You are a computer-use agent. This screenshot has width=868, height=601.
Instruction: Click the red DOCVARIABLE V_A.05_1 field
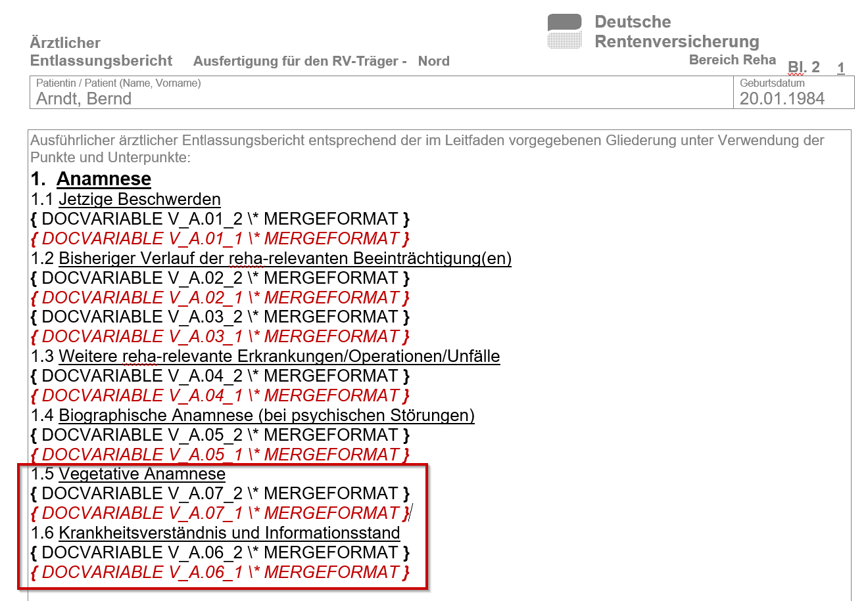220,455
